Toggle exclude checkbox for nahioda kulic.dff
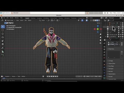The width and height of the screenshot is (124, 93). point(119,35)
